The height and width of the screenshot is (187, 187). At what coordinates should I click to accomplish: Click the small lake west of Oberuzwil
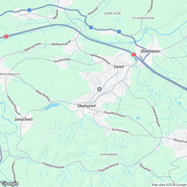point(52,106)
